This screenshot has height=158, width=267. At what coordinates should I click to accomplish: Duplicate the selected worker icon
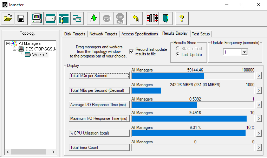click(x=77, y=19)
